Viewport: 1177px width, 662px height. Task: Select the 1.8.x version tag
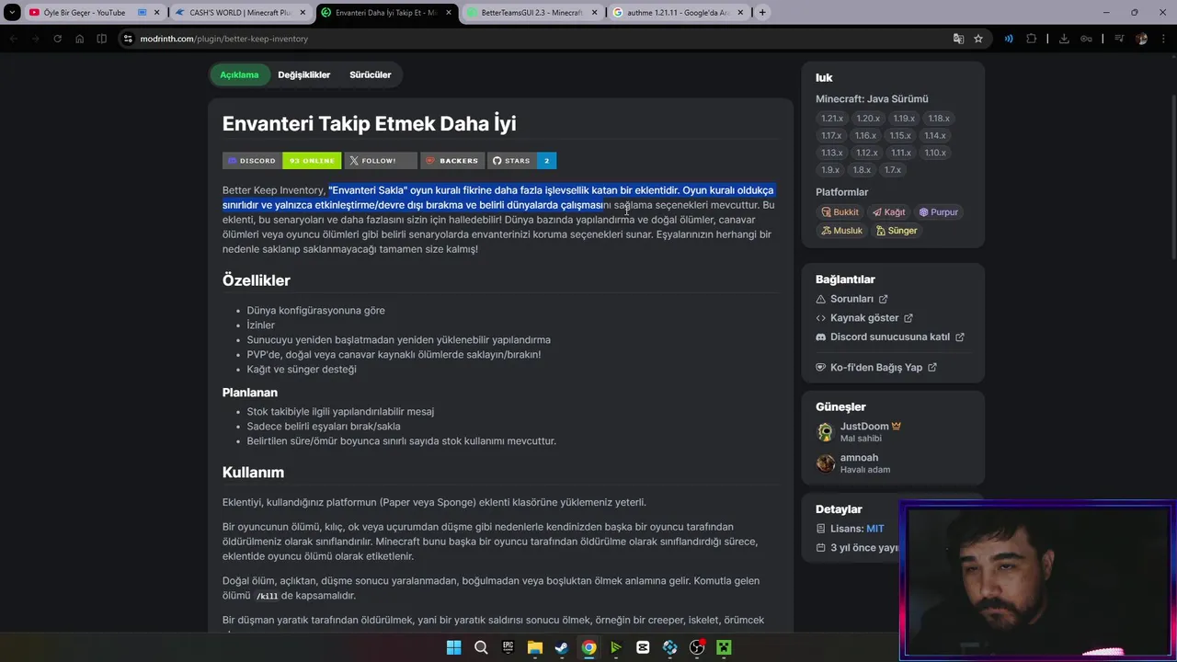click(862, 170)
